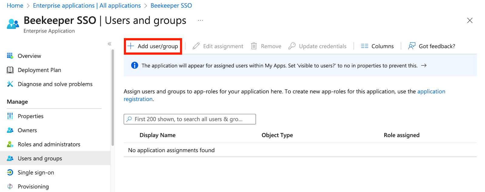485x192 pixels.
Task: Close the Users and groups blade
Action: (470, 20)
